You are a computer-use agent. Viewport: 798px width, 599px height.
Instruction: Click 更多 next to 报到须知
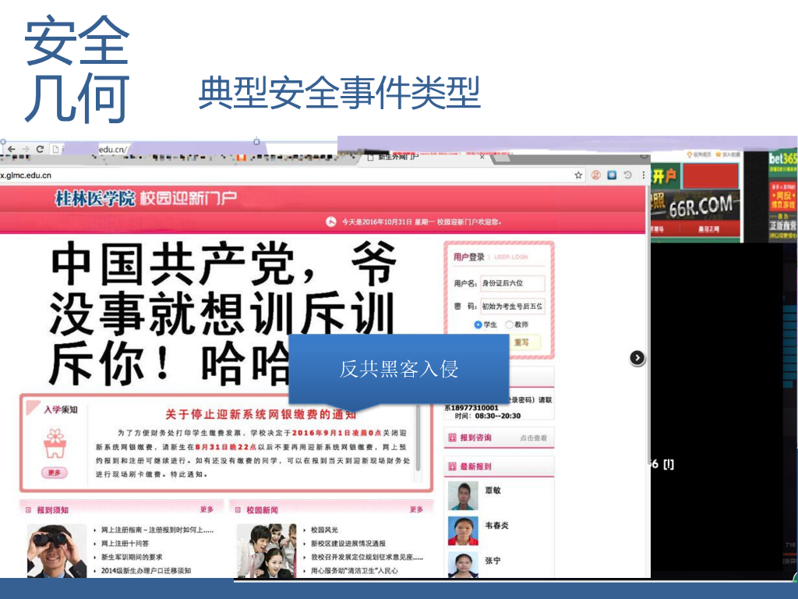point(207,509)
